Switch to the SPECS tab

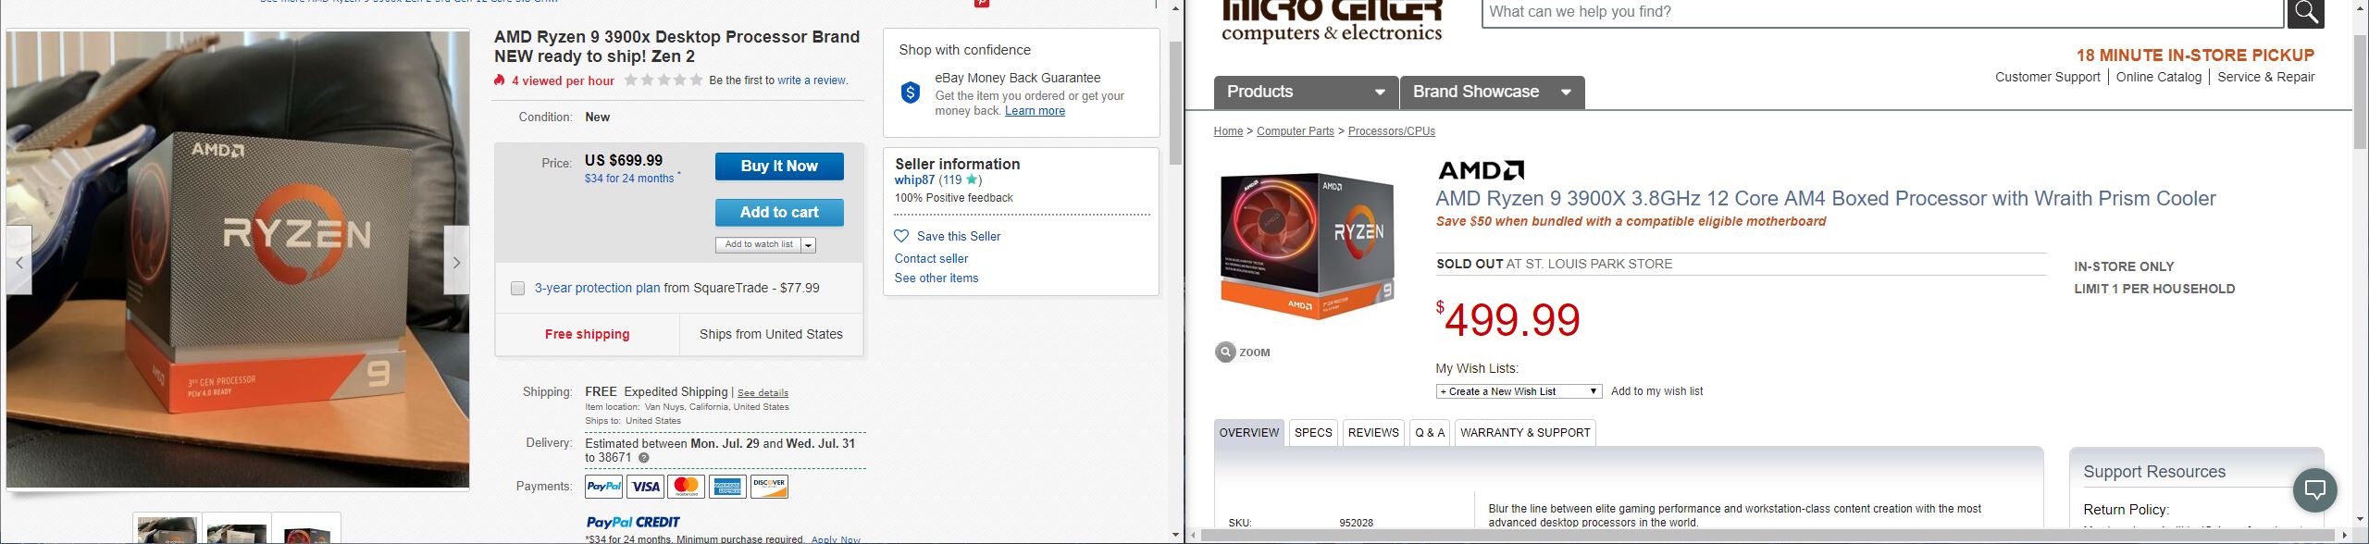point(1313,432)
